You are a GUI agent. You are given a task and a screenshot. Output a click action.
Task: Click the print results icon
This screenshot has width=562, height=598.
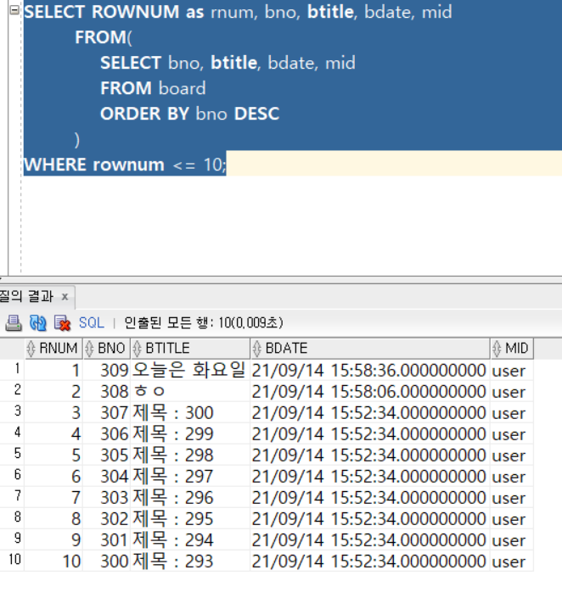[x=14, y=323]
